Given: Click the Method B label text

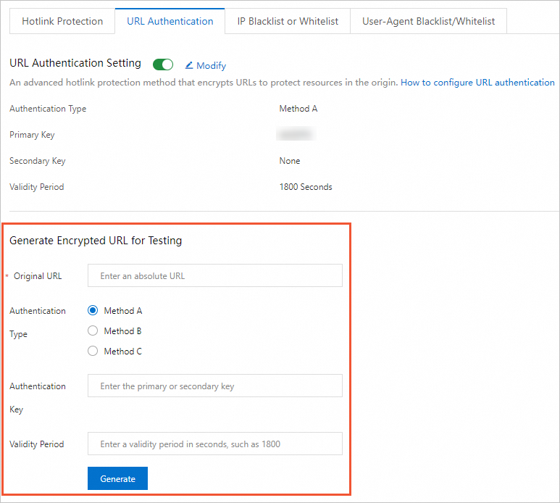Looking at the screenshot, I should pos(123,331).
